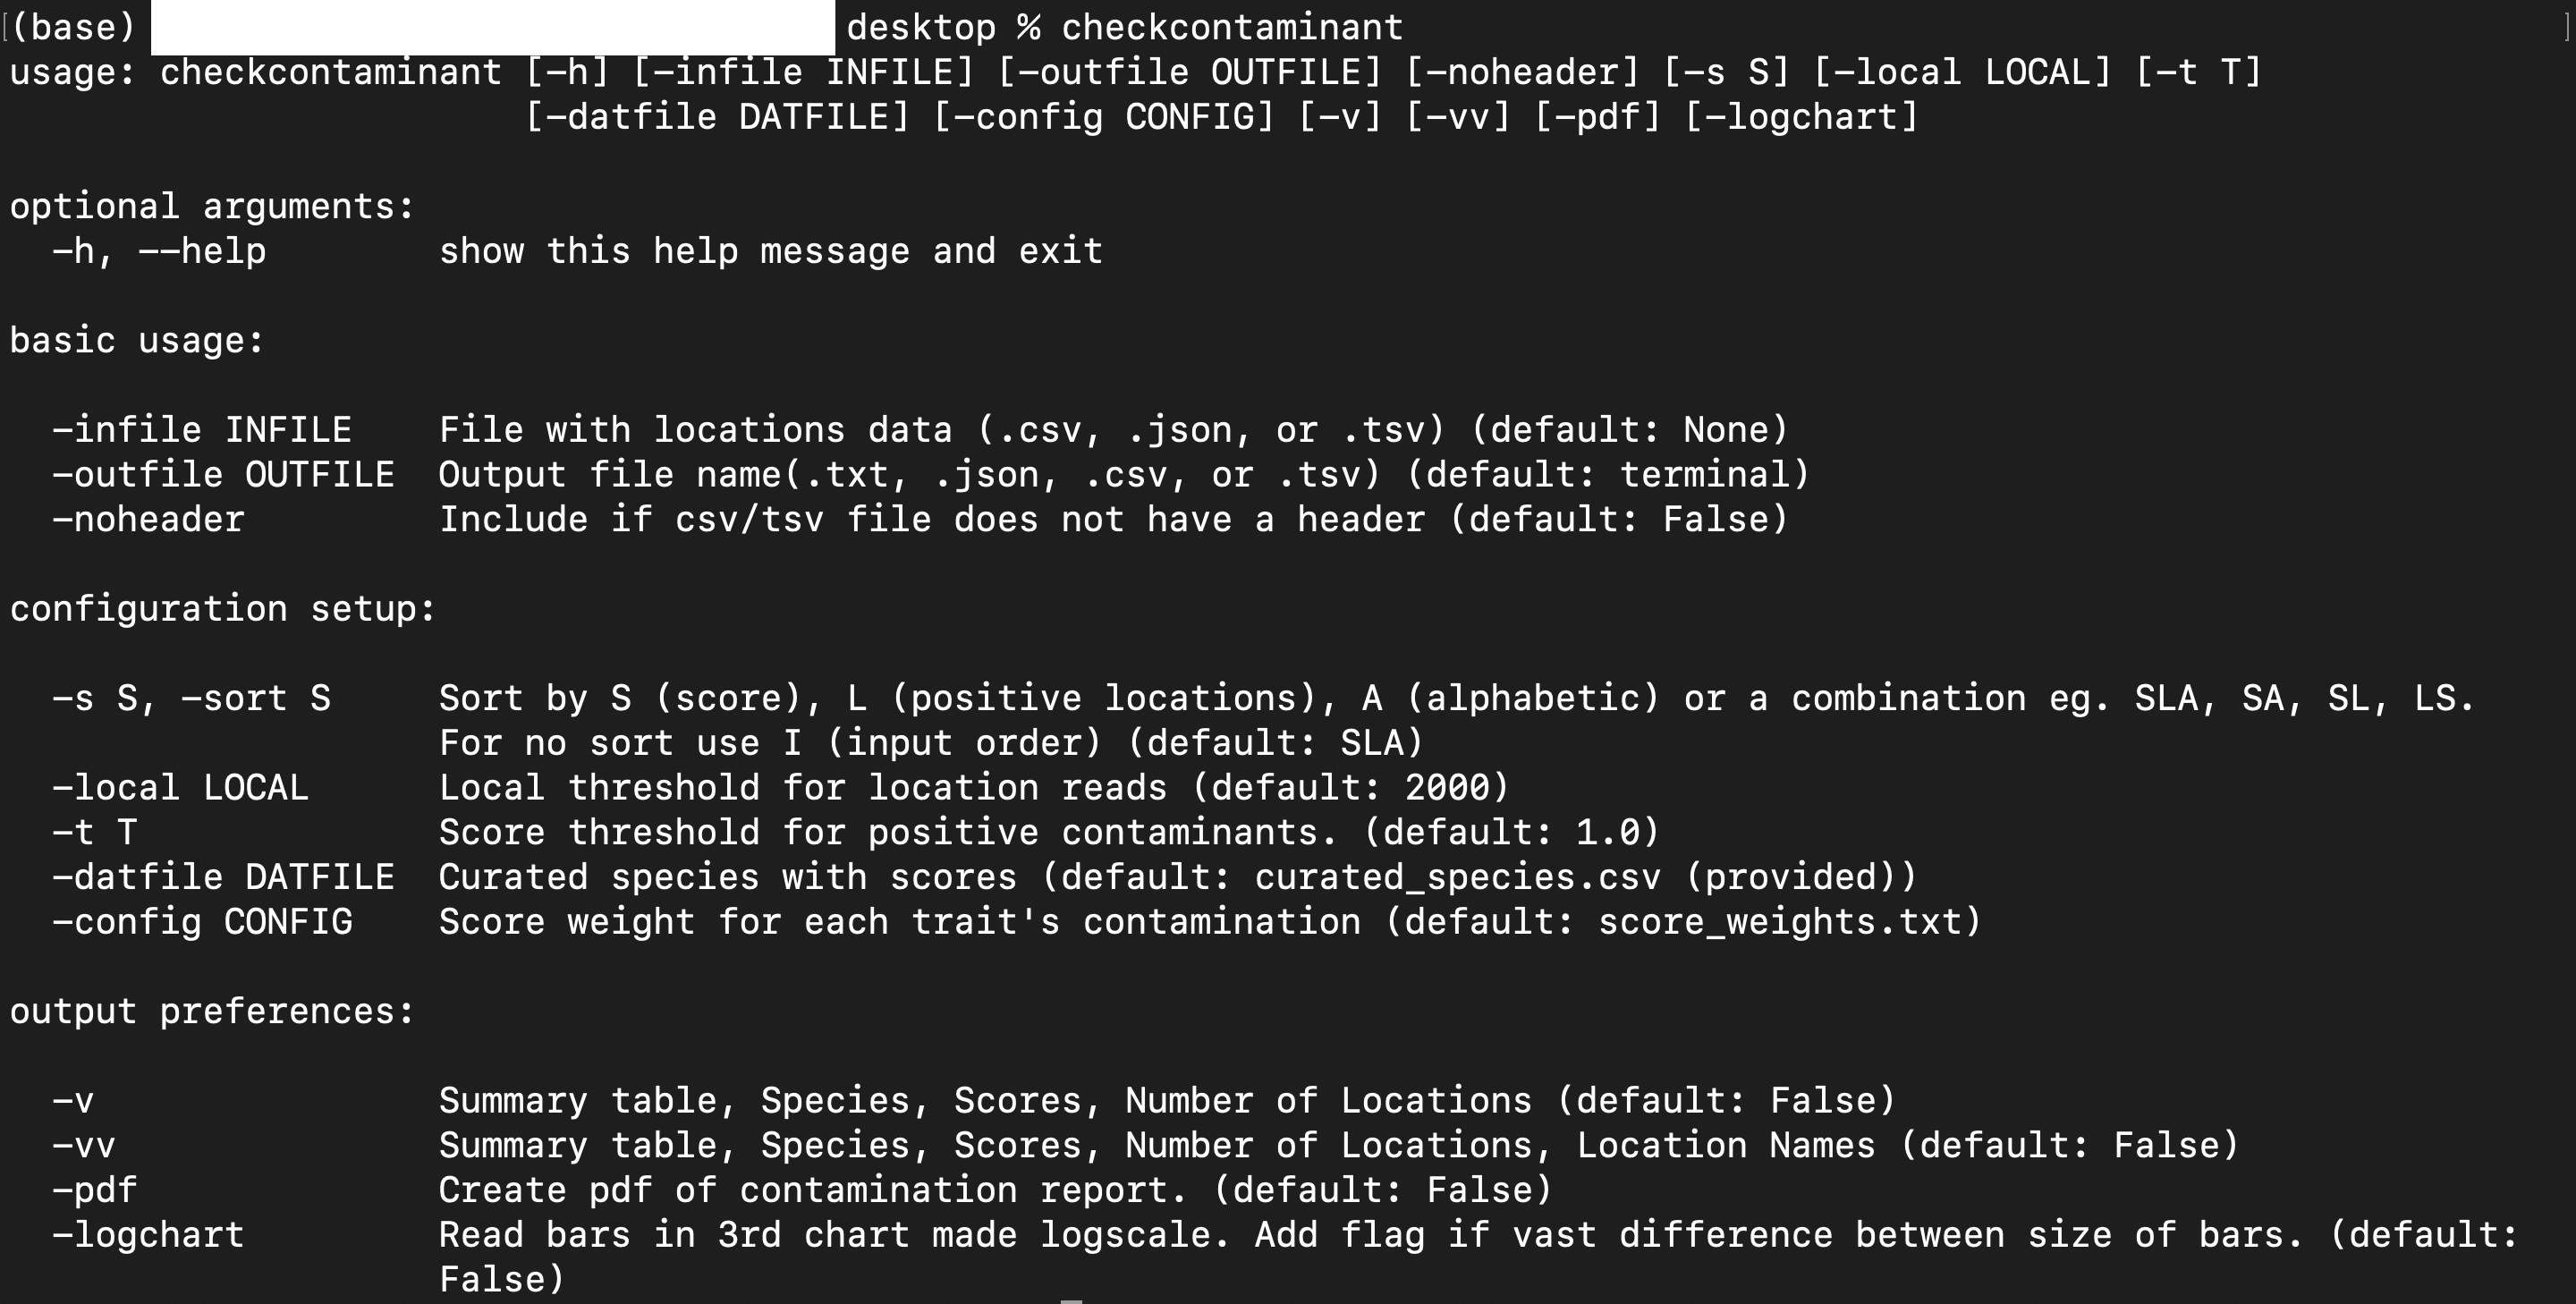The height and width of the screenshot is (1304, 2576).
Task: Click the '-outfile OUTFILE' option in basic usage
Action: (x=223, y=475)
